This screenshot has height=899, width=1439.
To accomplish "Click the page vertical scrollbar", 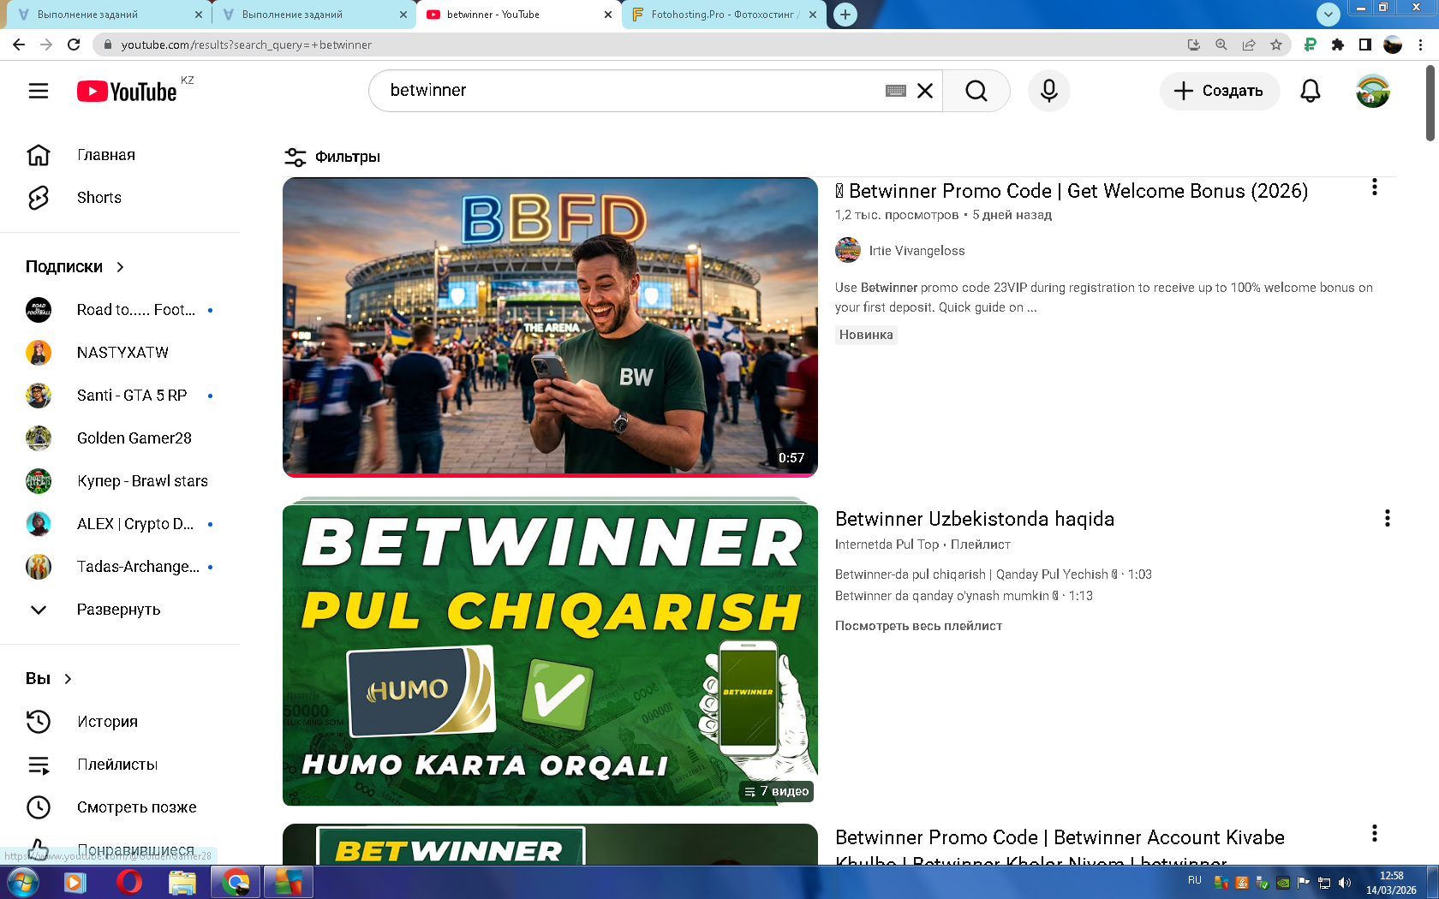I will point(1430,103).
